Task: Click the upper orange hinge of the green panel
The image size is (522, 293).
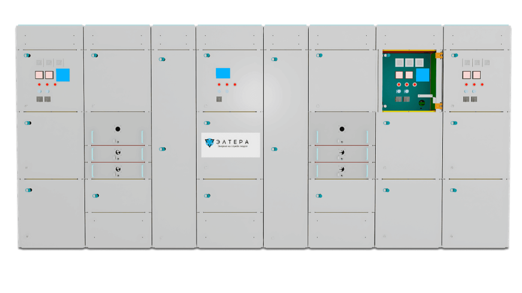Action: coord(439,56)
